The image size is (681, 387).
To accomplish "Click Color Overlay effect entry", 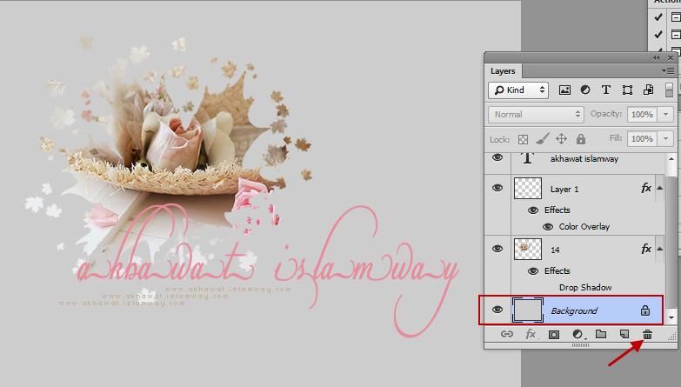I will click(x=584, y=227).
